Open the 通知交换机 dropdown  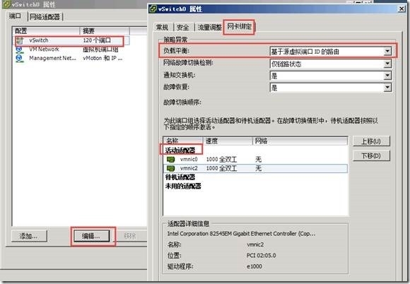coord(388,76)
